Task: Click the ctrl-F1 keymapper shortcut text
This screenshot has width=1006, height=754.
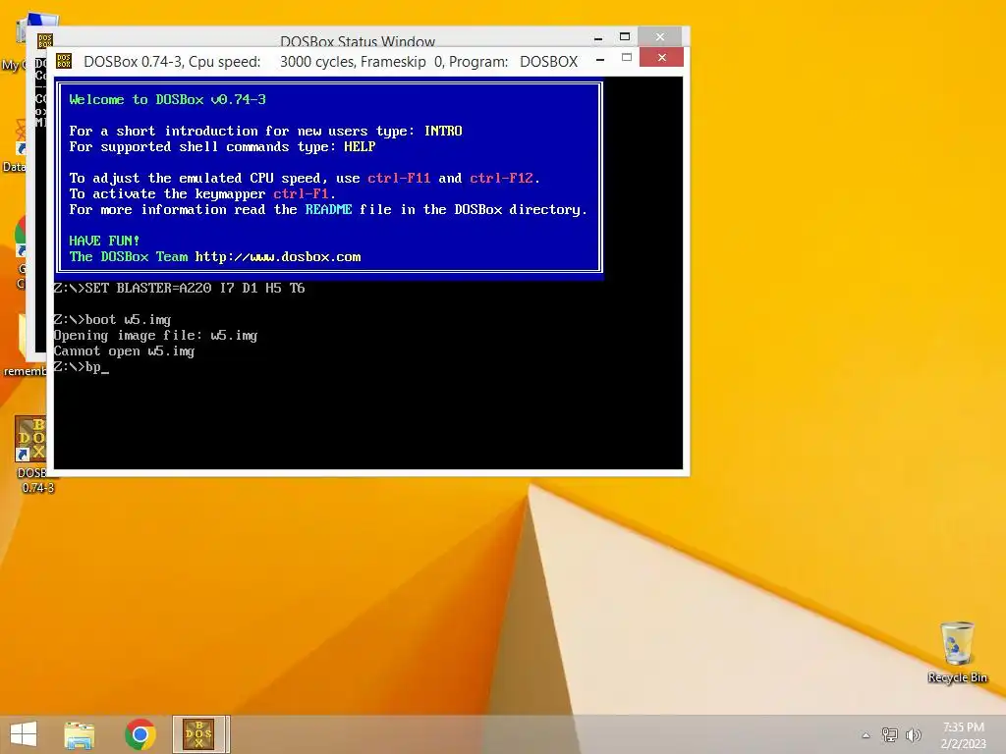Action: [301, 193]
